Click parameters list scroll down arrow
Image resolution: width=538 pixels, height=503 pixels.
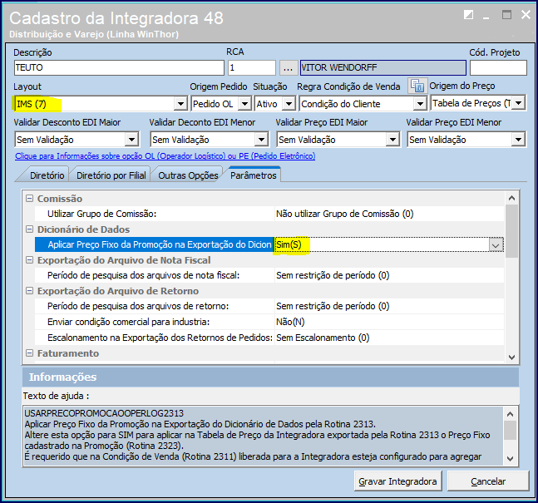pos(511,358)
